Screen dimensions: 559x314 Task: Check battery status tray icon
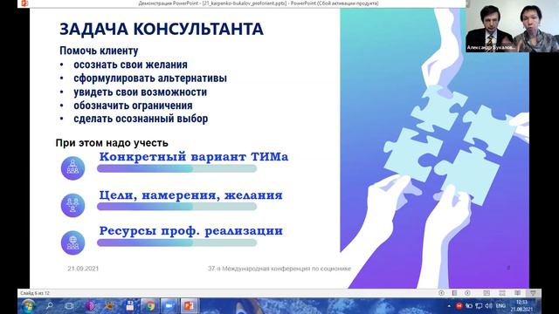coord(469,306)
